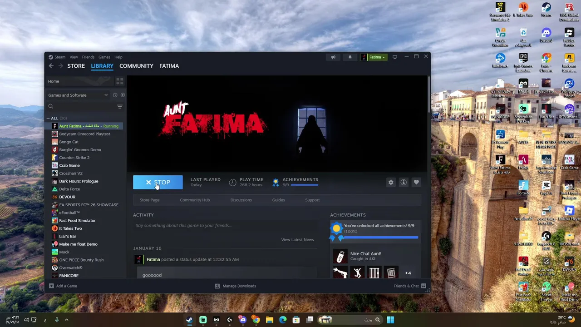Select Logitech G HUB desktop icon

pos(546,241)
